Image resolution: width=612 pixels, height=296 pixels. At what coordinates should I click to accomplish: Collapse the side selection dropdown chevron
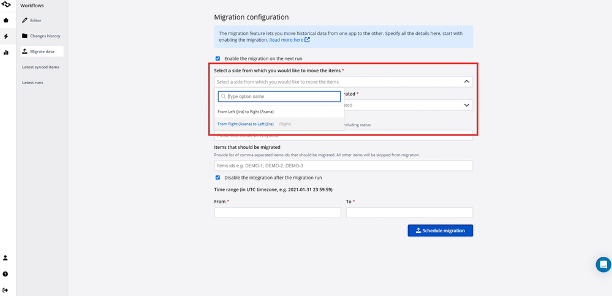click(x=466, y=82)
